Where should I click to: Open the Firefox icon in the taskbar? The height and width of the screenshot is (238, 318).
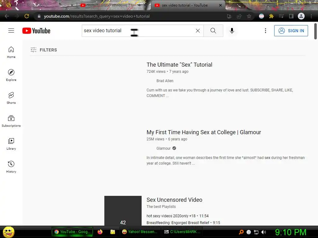(x=100, y=232)
